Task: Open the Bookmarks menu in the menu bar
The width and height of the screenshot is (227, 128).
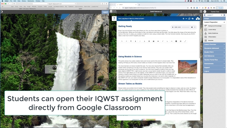Action: click(x=31, y=1)
